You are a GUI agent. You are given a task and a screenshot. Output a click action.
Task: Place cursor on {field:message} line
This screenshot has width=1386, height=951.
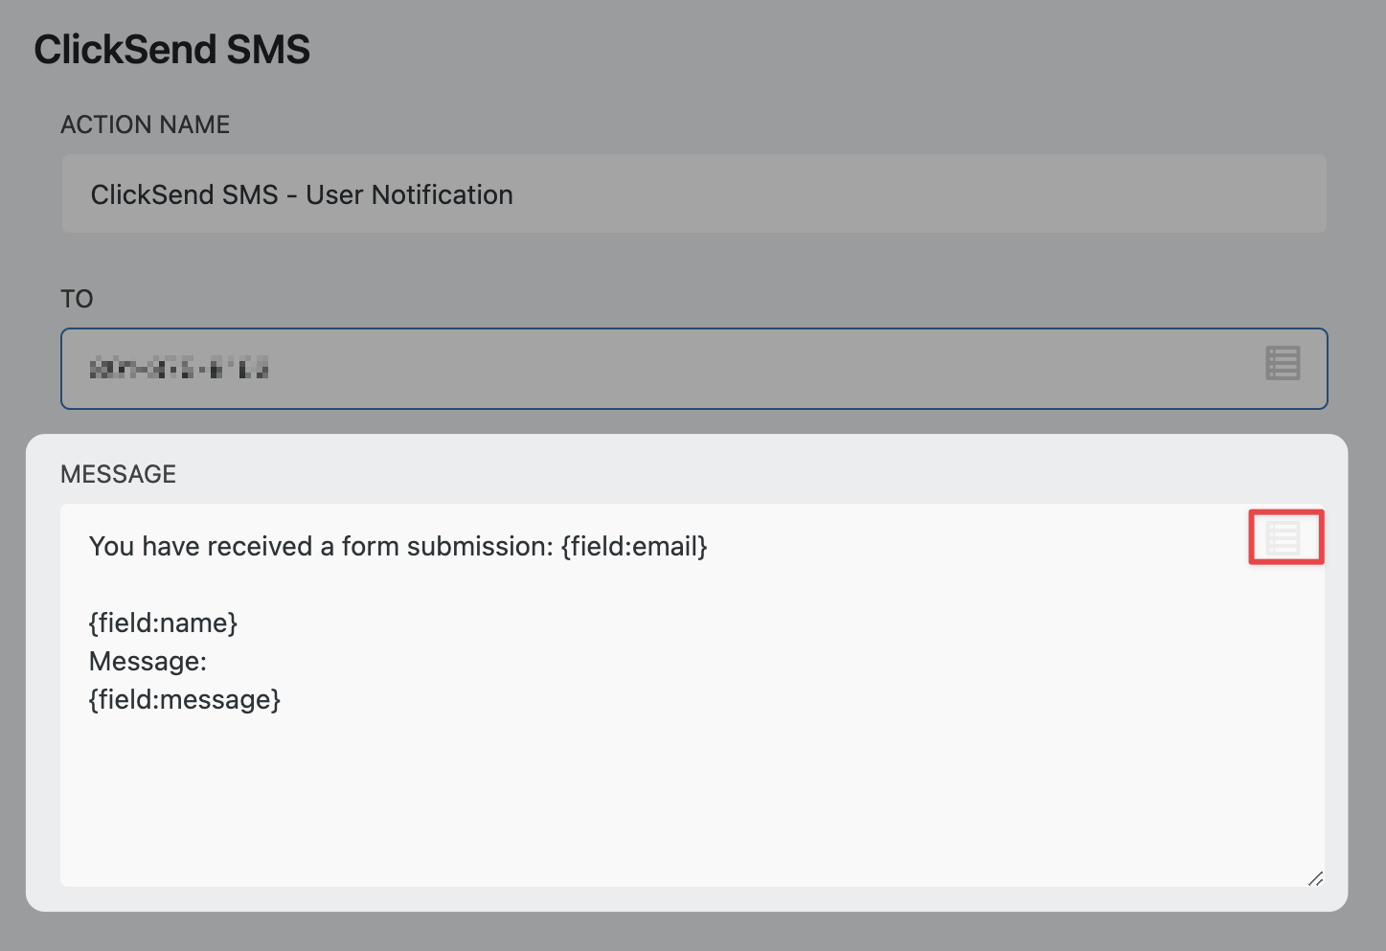click(185, 700)
